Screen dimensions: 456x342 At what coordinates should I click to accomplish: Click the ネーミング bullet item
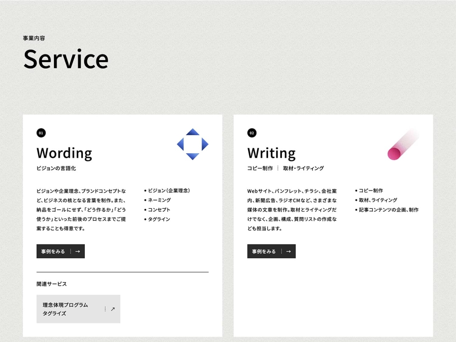(x=159, y=200)
